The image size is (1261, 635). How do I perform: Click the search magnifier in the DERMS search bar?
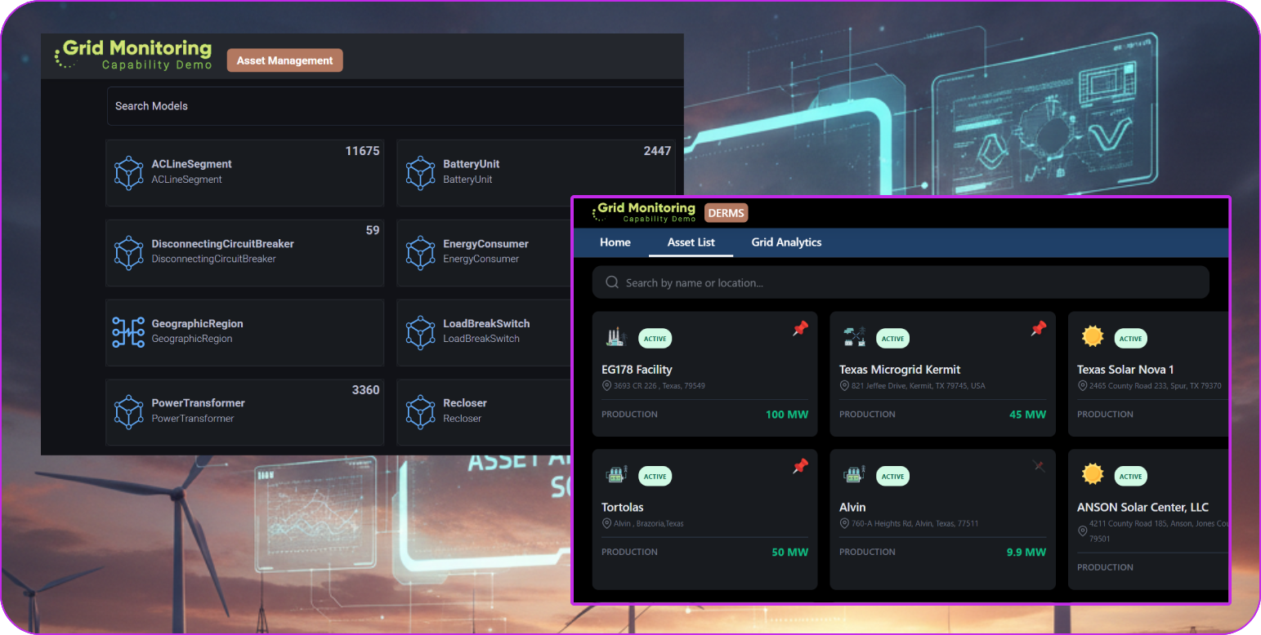[611, 282]
